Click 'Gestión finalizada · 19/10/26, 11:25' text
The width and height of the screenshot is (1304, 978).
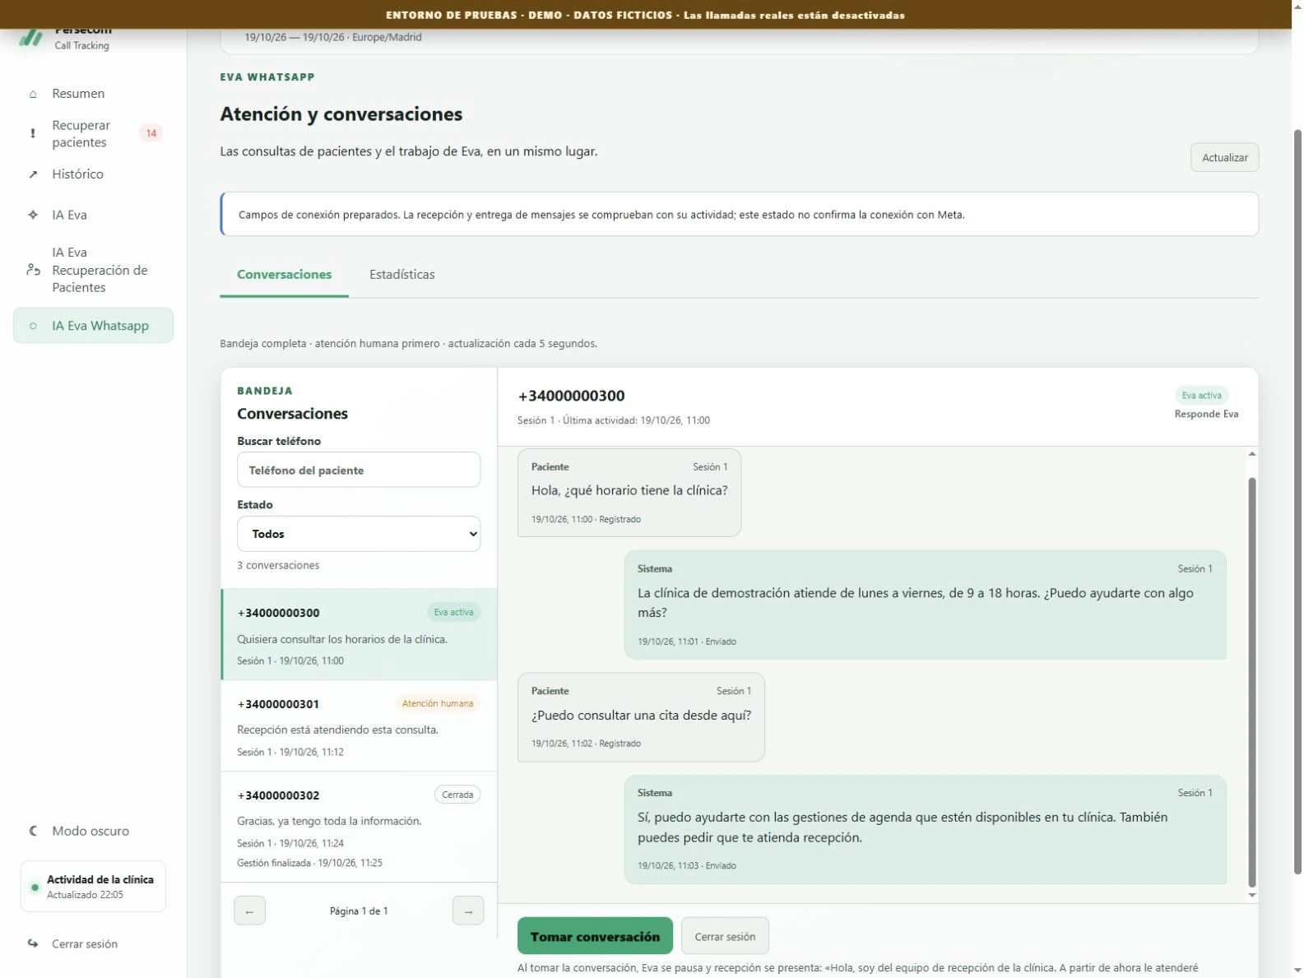click(309, 863)
